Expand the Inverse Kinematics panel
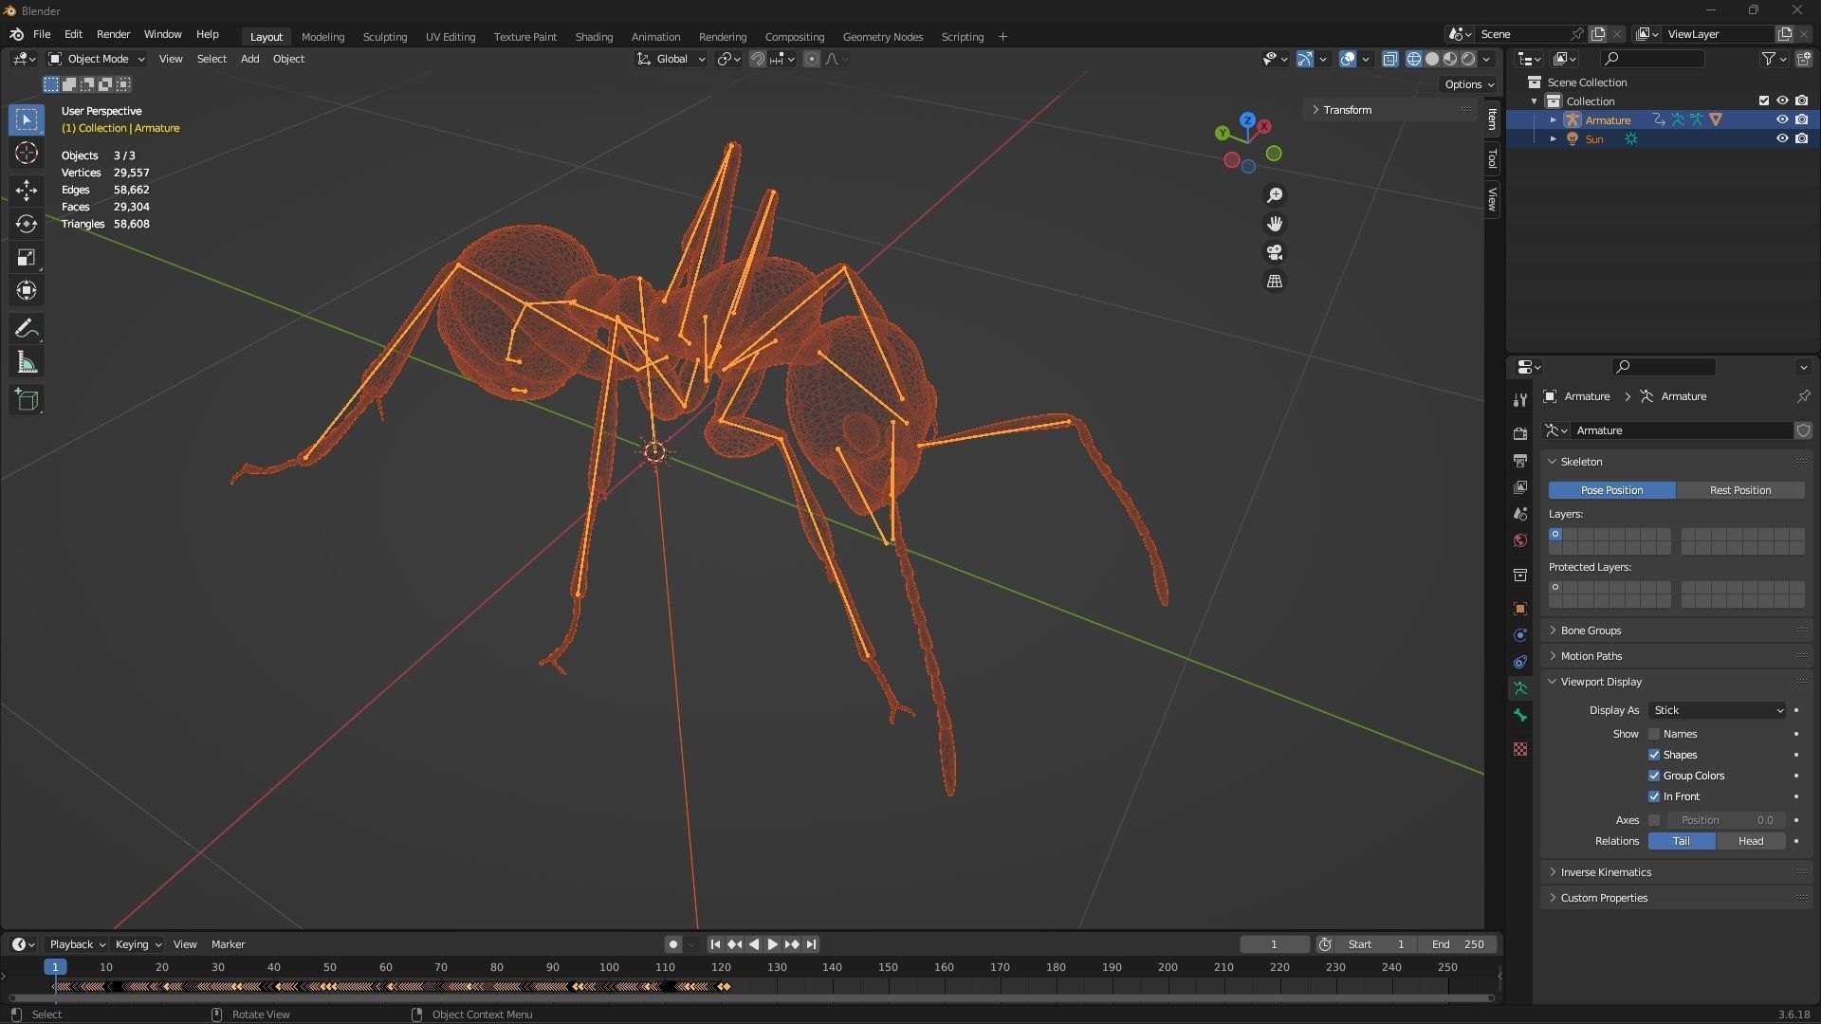This screenshot has width=1821, height=1024. [1677, 872]
